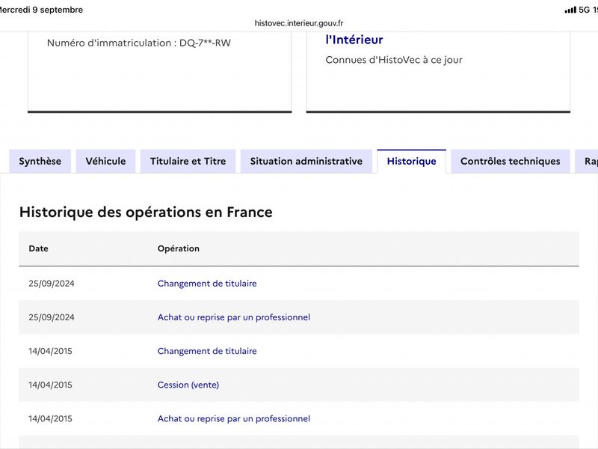The width and height of the screenshot is (598, 449).
Task: Click Achat ou reprise par un professionnel 14/04/2015
Action: (x=234, y=419)
